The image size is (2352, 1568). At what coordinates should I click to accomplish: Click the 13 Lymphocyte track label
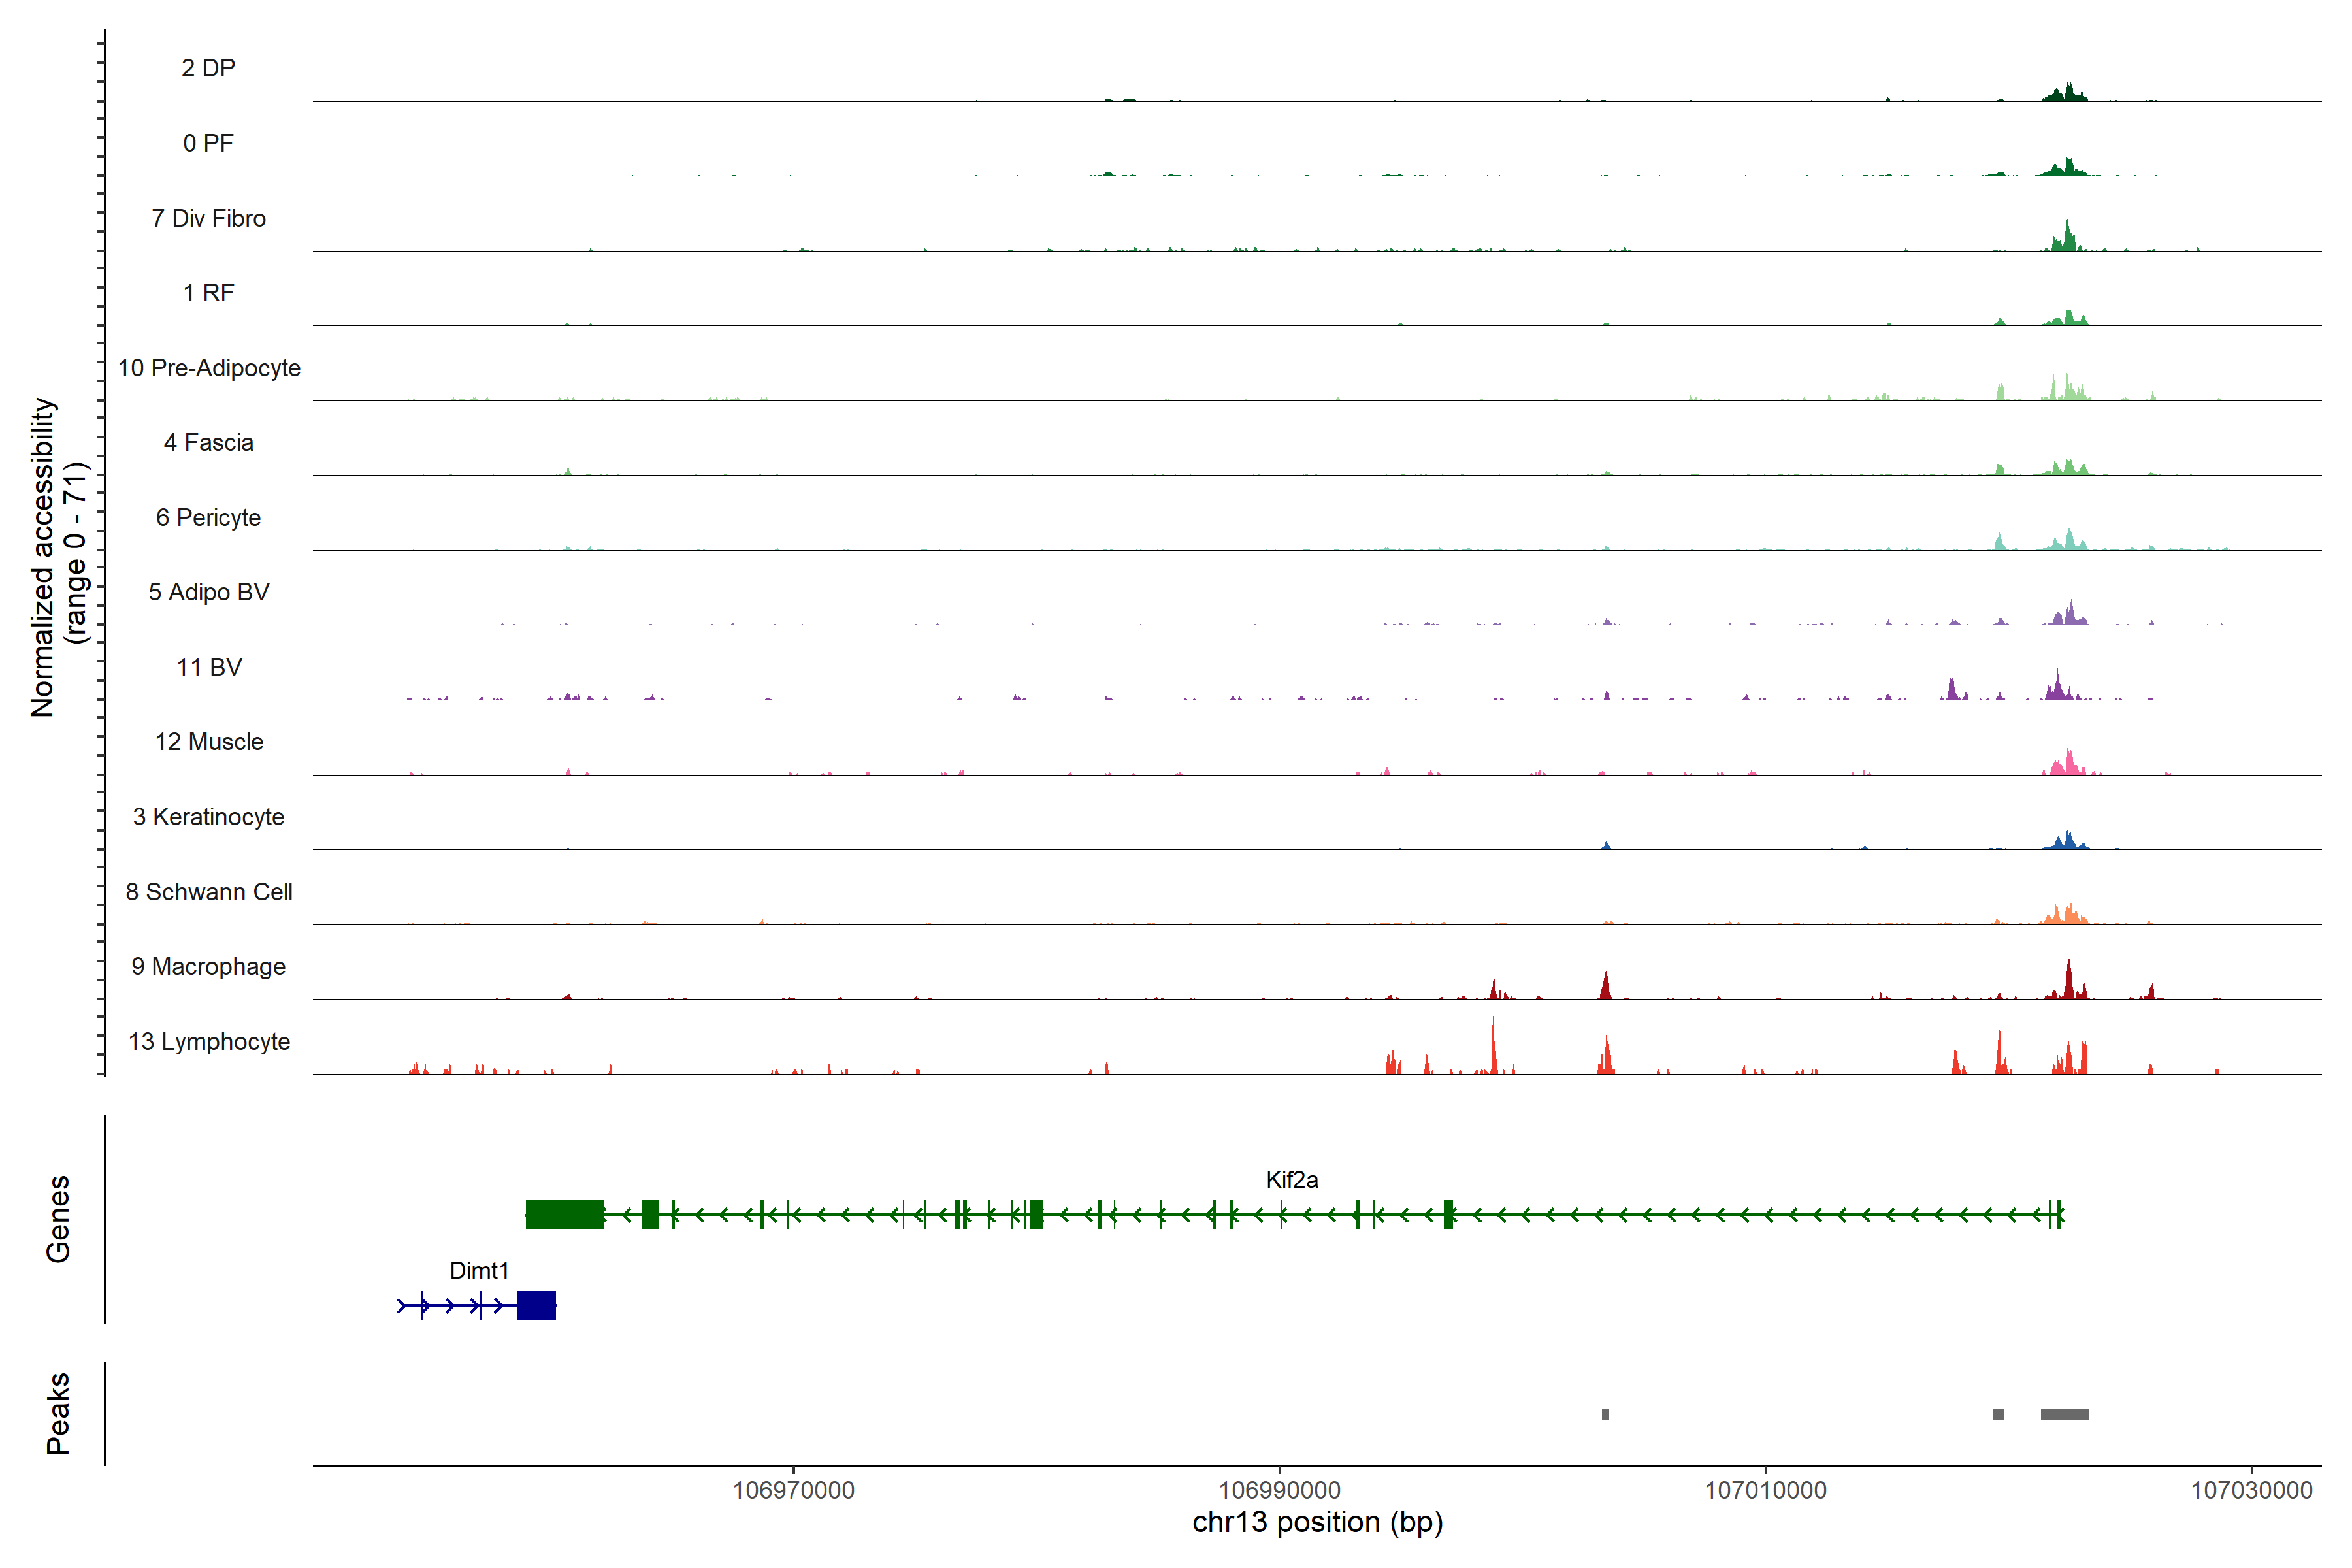pos(209,1042)
